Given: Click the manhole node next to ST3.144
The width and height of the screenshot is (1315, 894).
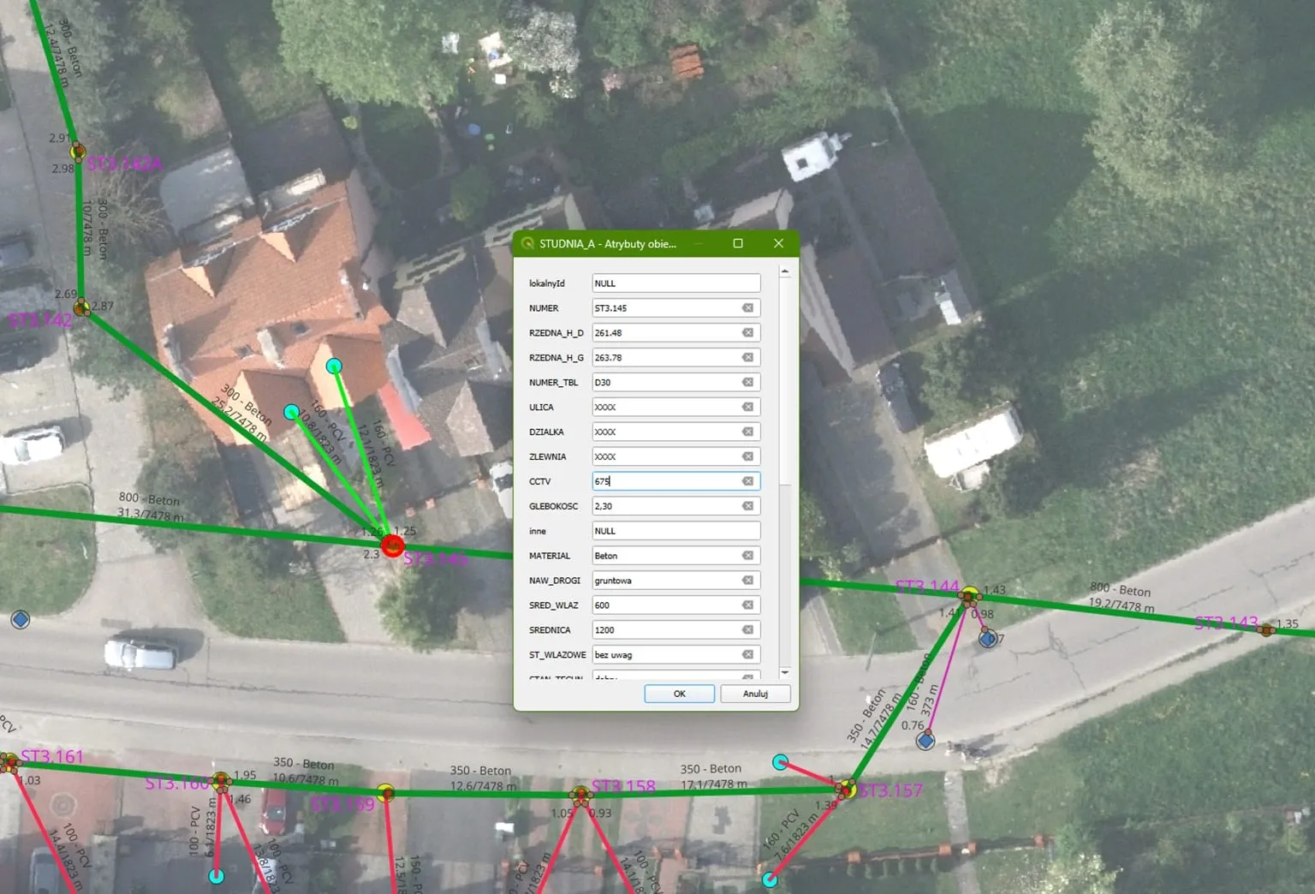Looking at the screenshot, I should pos(969,596).
